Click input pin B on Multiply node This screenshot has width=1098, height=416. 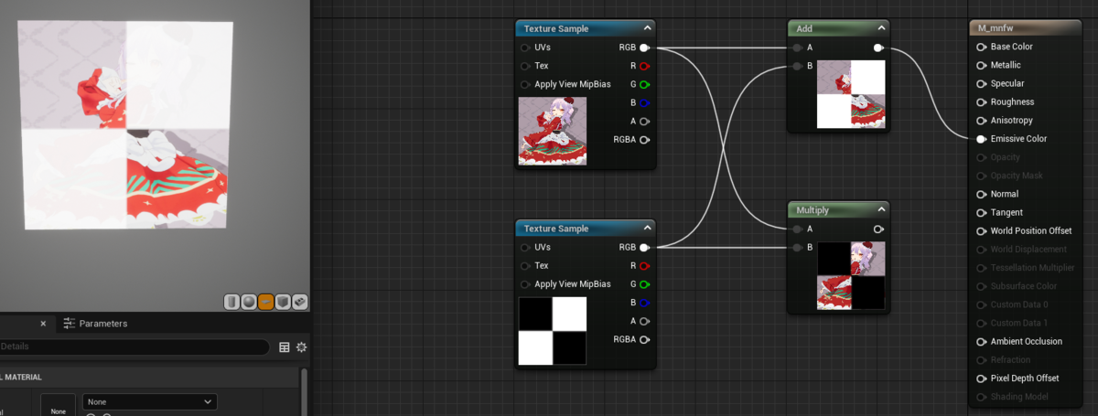(x=798, y=248)
